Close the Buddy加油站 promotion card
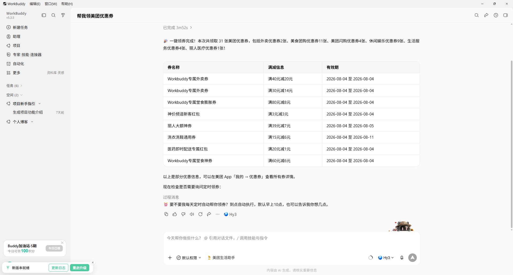 62,243
